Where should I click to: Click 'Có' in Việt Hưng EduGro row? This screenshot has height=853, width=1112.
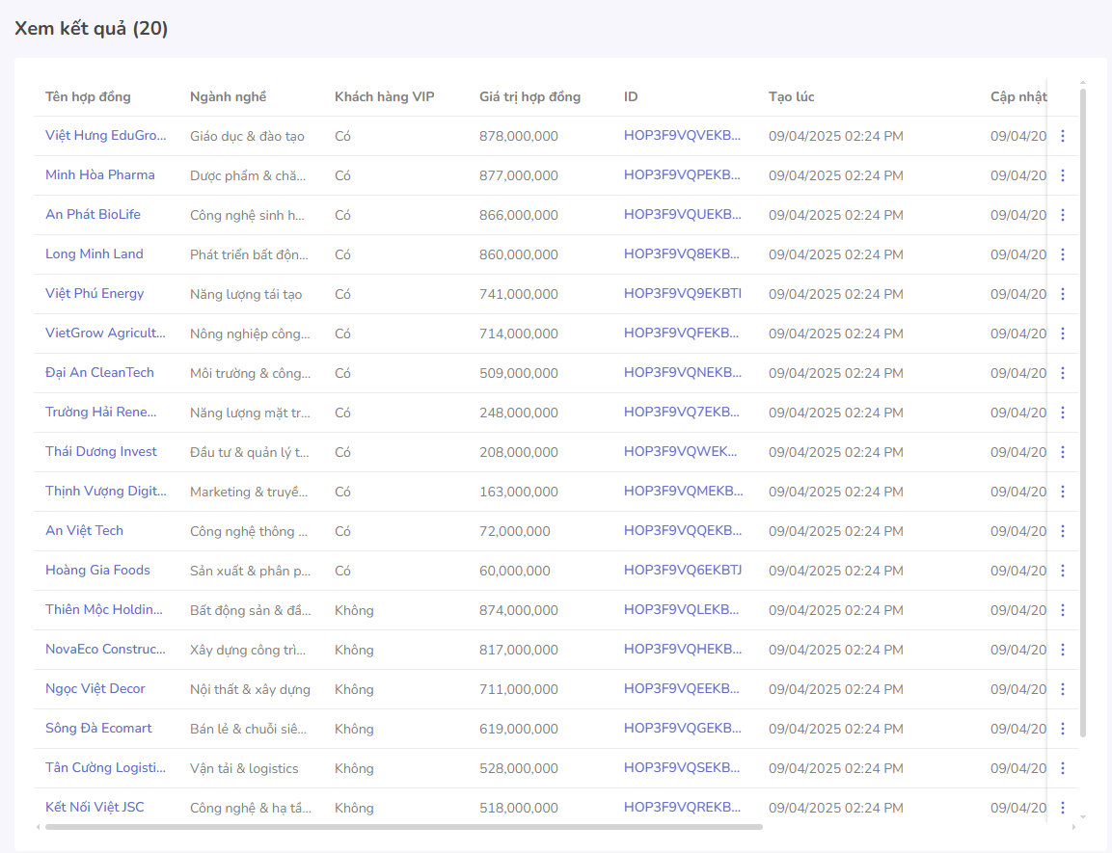342,136
